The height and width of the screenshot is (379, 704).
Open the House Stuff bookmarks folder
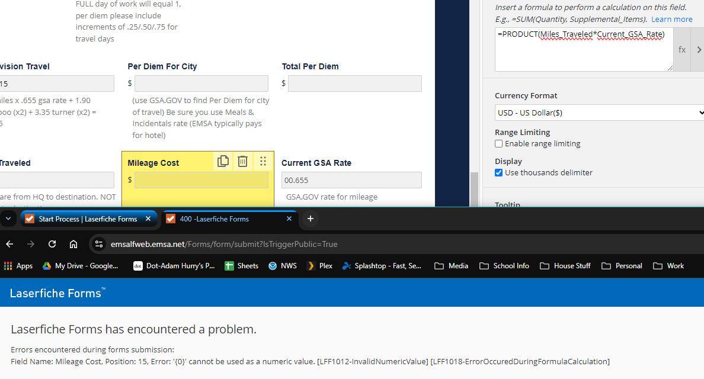click(565, 266)
